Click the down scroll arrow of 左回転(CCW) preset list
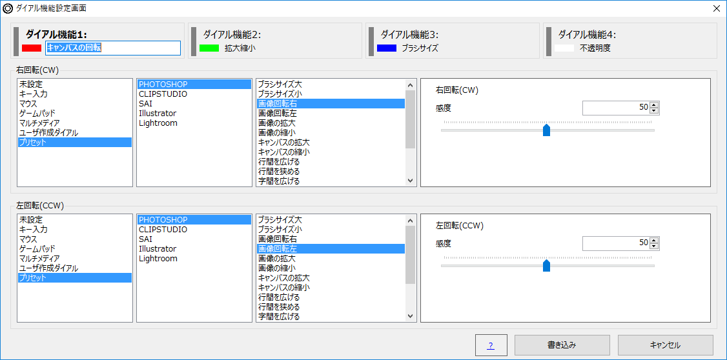The width and height of the screenshot is (727, 360). 410,316
